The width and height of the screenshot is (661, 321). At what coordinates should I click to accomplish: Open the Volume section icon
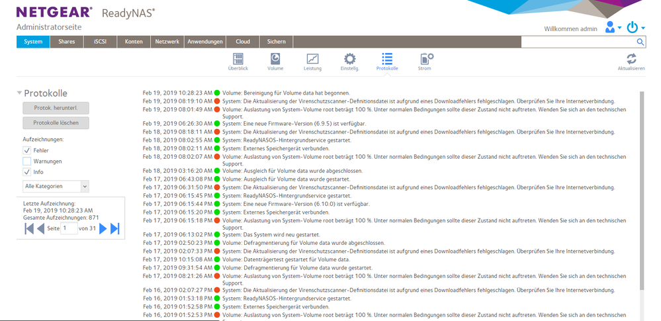tap(275, 59)
